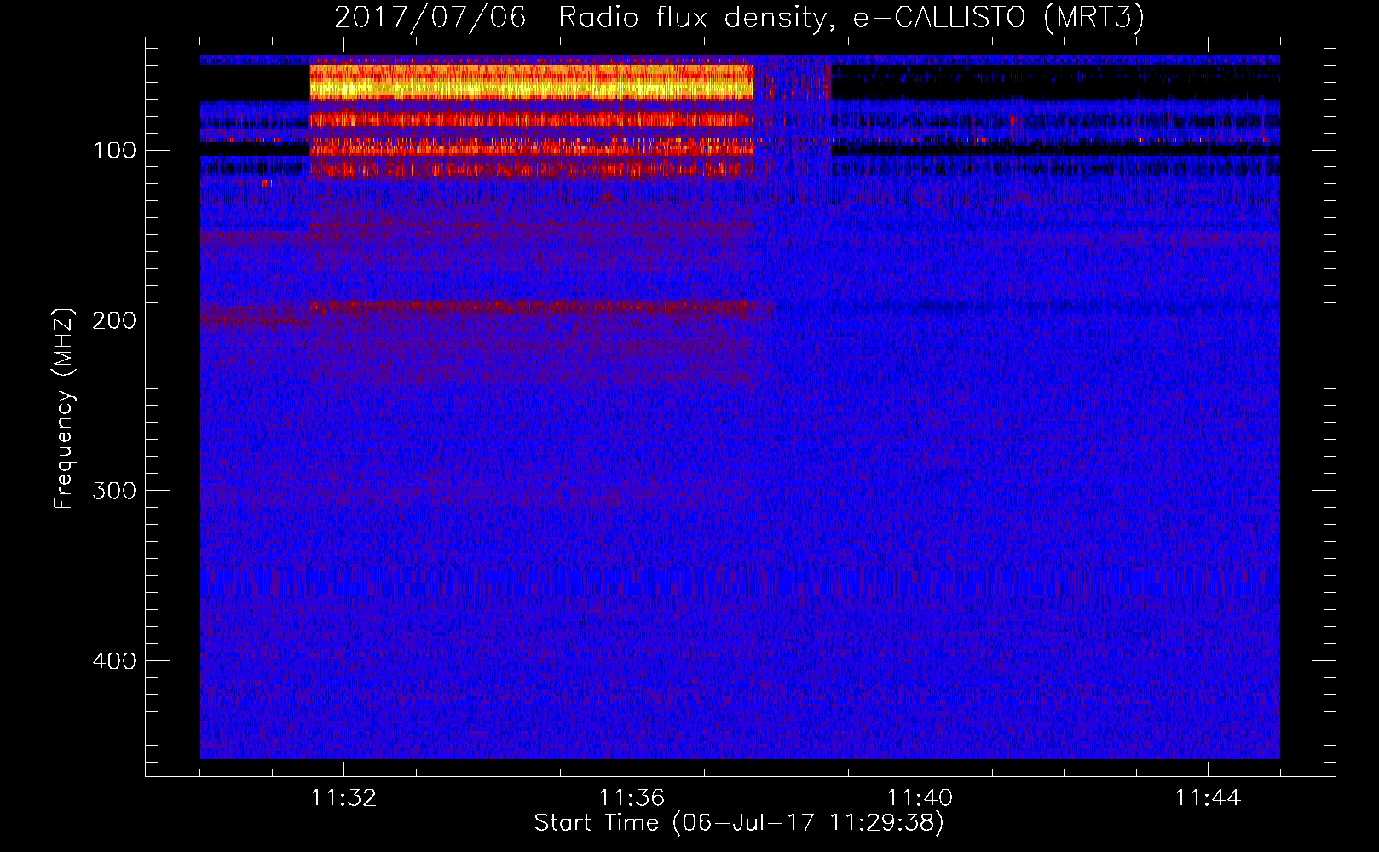1379x852 pixels.
Task: Click the 11:40 time tick label
Action: point(920,798)
